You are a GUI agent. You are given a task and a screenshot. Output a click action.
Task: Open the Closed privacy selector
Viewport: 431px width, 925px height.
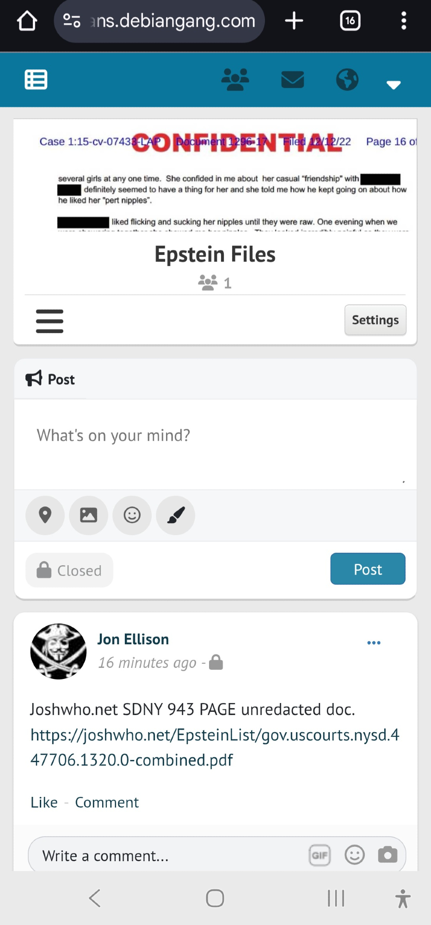pos(69,570)
